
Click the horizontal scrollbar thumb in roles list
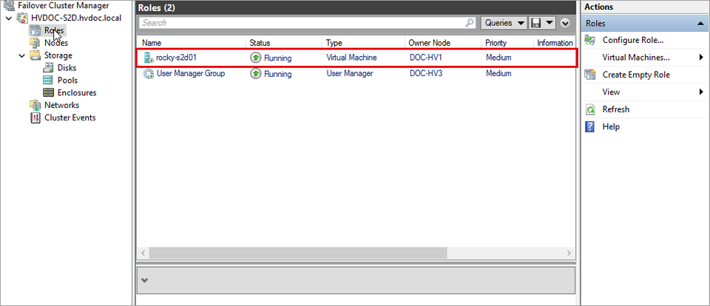coord(298,253)
